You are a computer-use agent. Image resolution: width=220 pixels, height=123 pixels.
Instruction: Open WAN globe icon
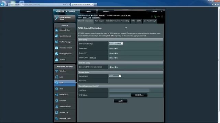tap(56, 83)
